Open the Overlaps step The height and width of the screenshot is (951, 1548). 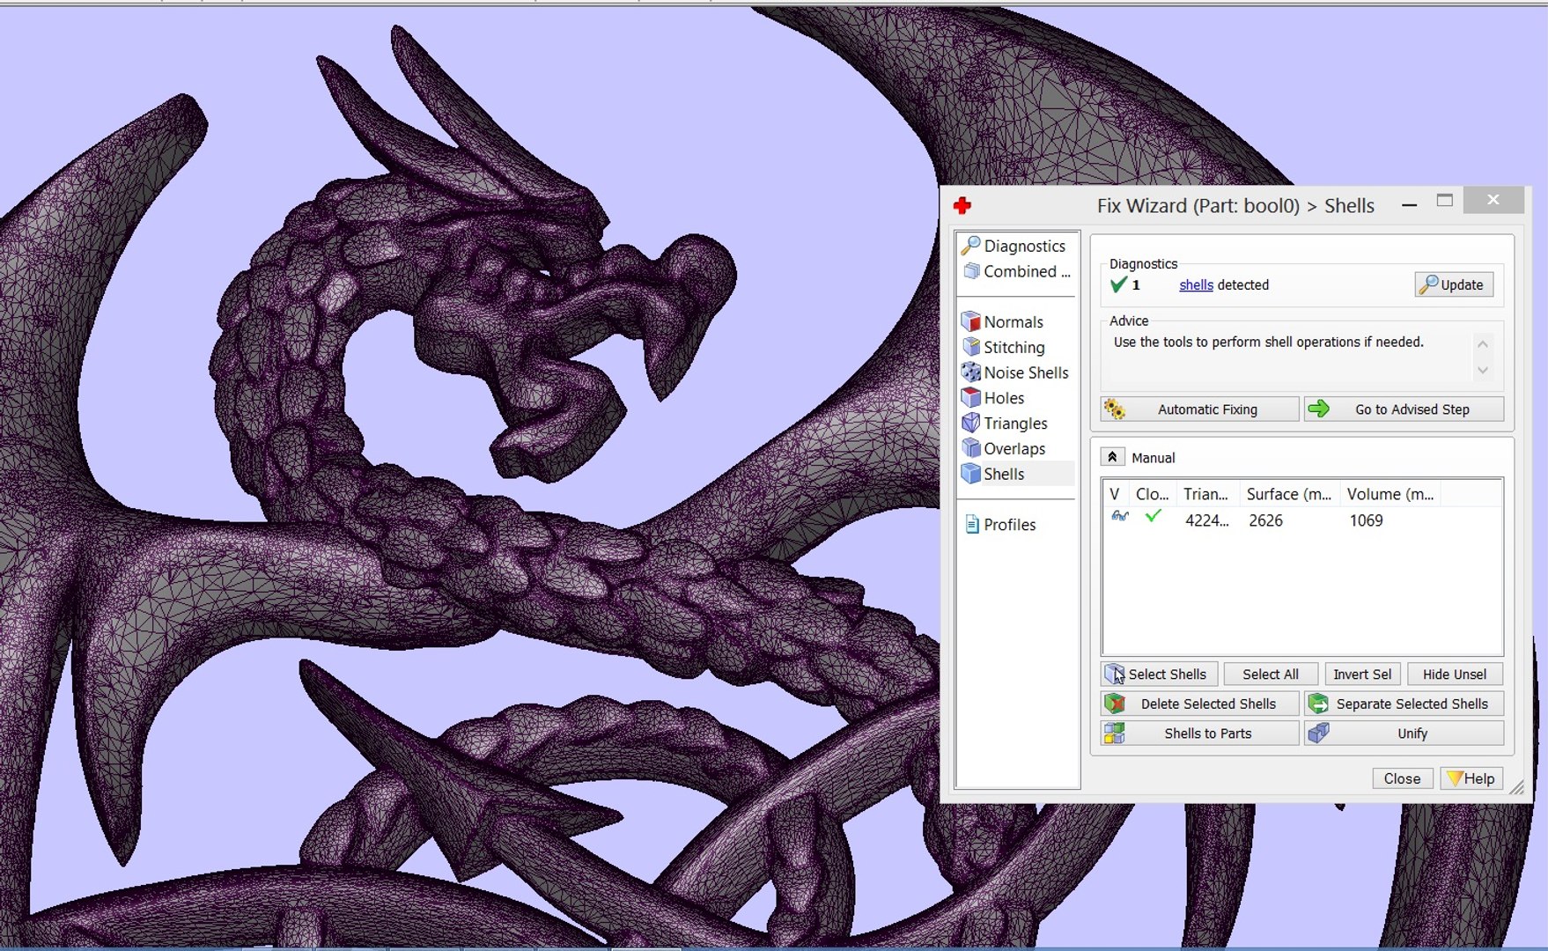pos(1005,448)
